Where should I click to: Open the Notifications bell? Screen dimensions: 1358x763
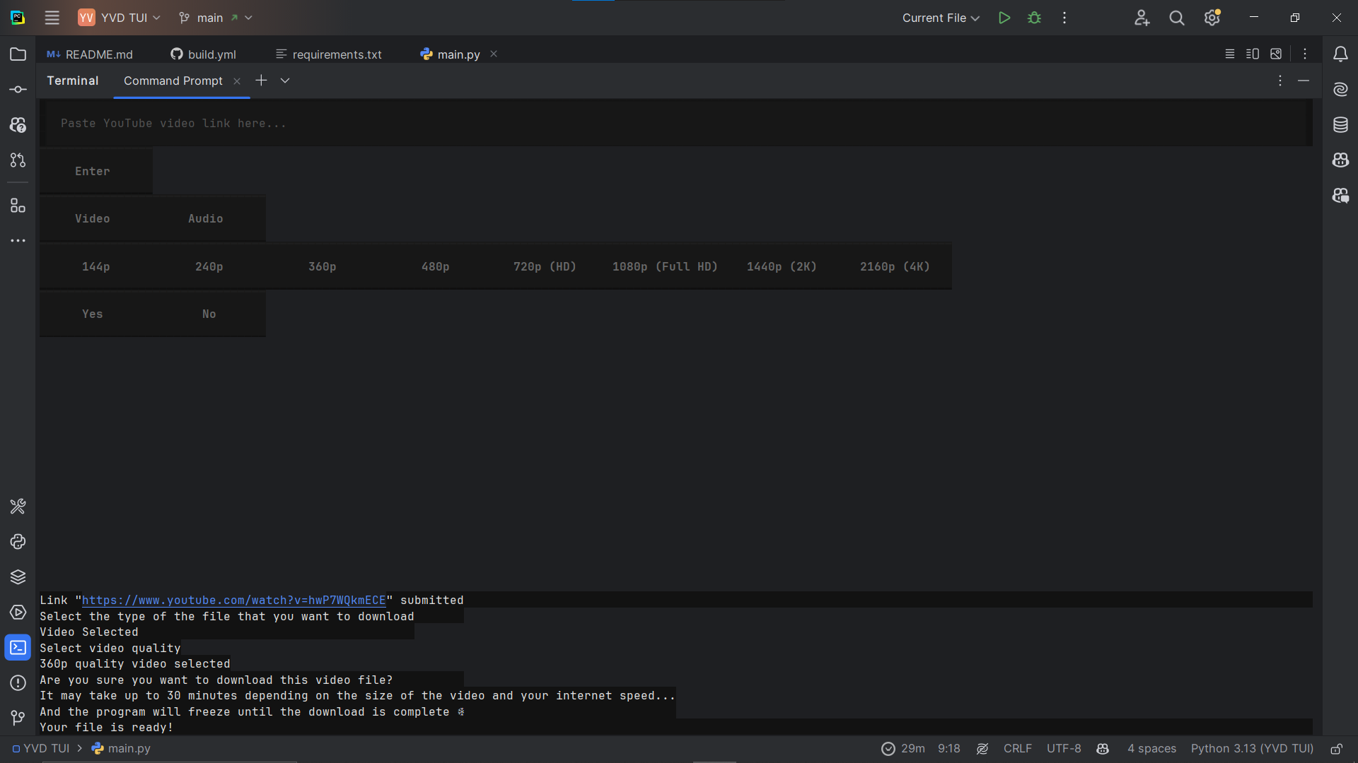pos(1340,54)
